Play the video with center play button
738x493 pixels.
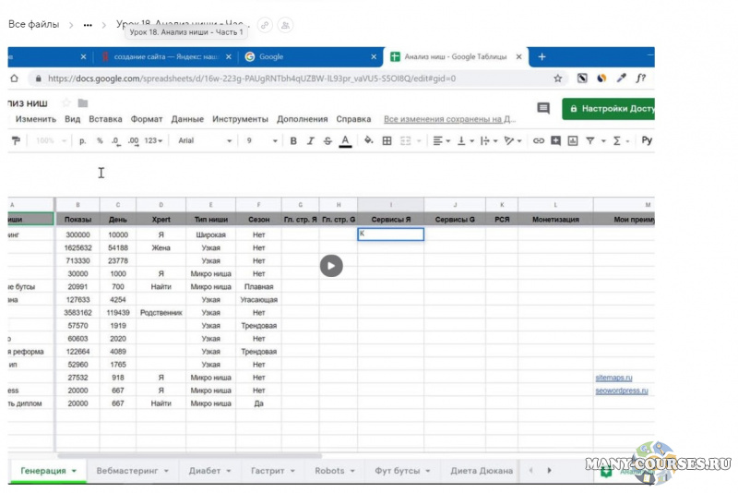click(x=331, y=266)
